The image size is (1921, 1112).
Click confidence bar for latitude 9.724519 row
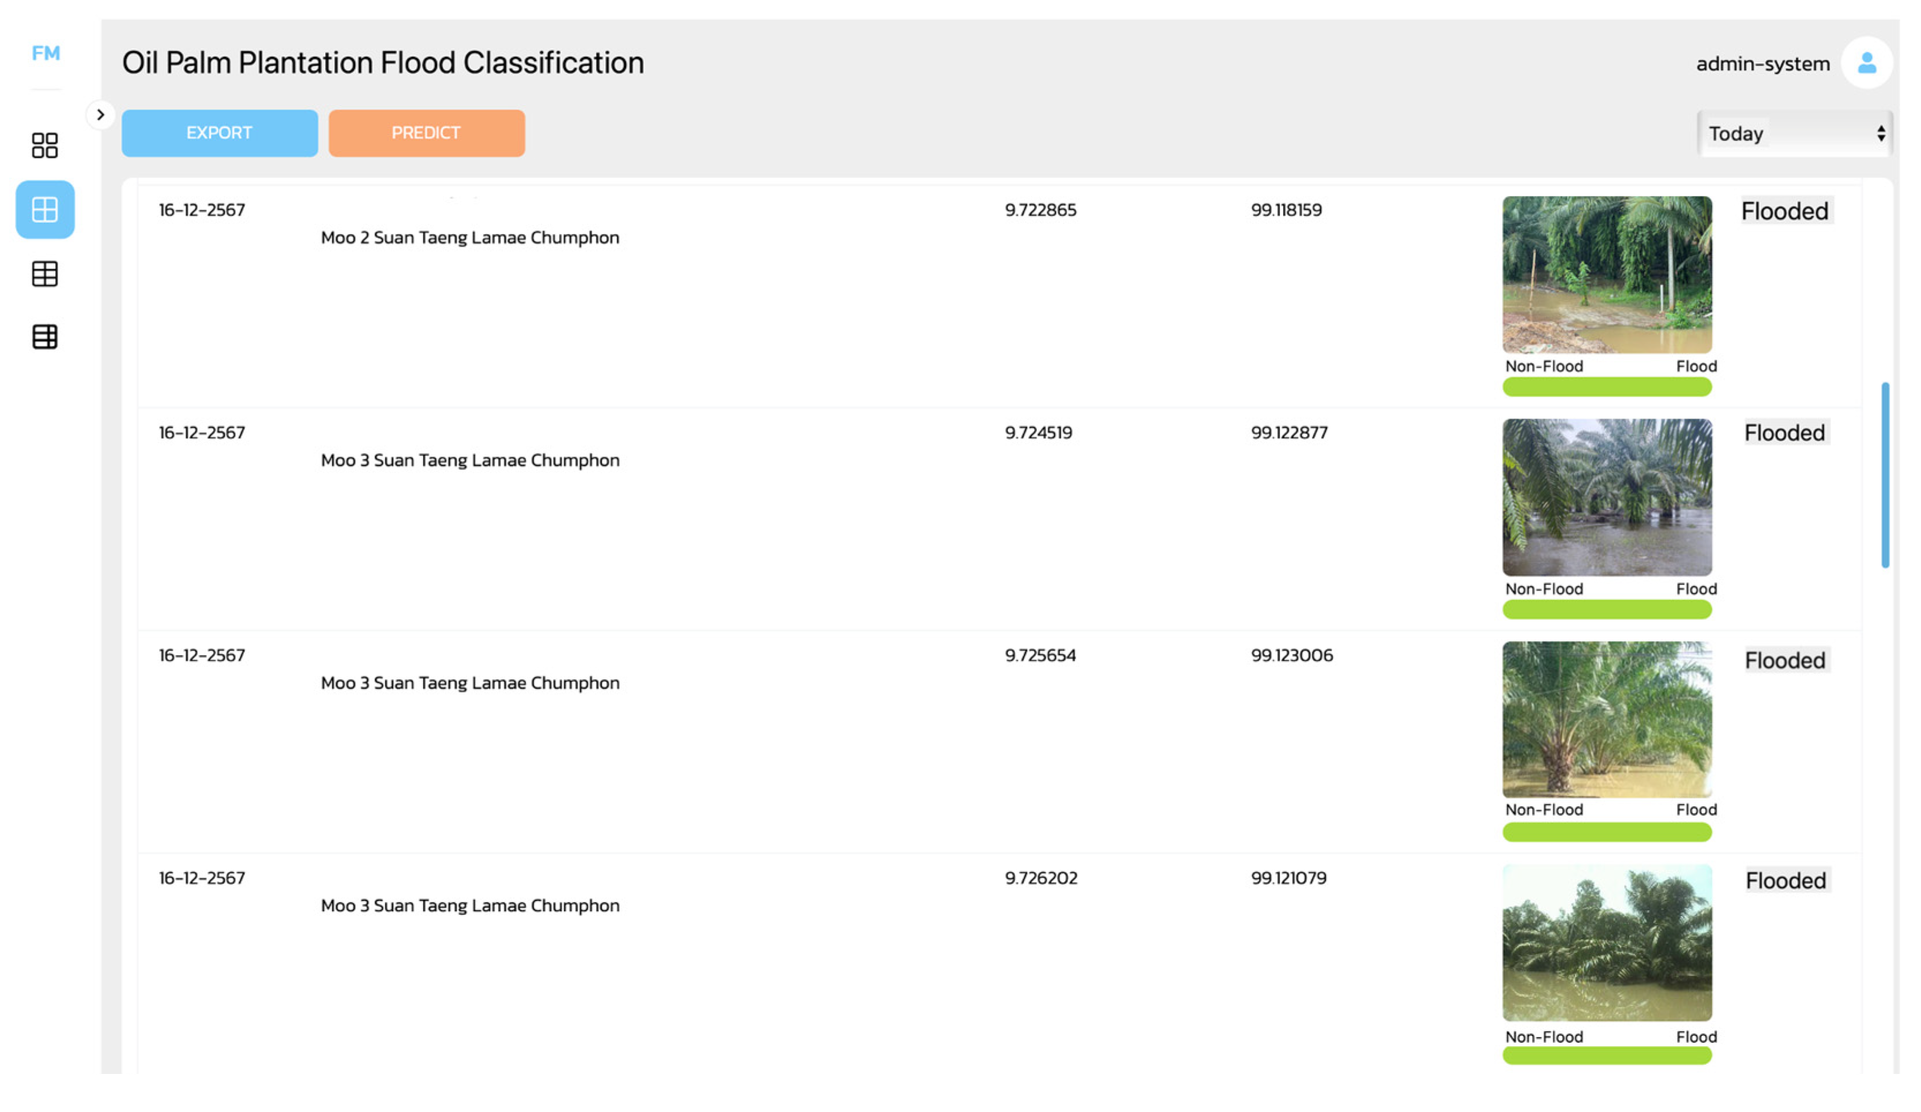pos(1607,609)
